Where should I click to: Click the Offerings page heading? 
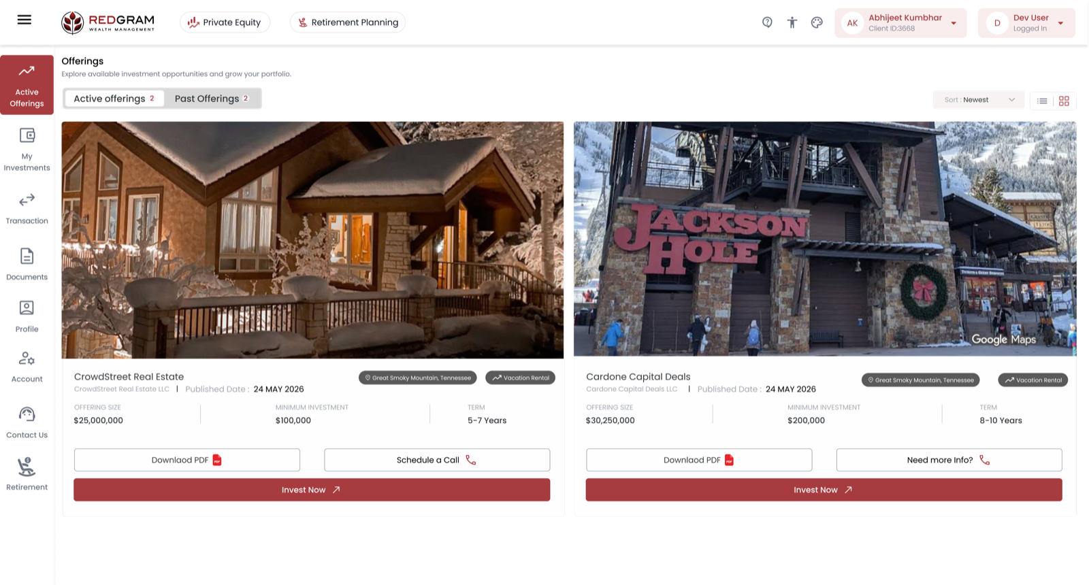coord(82,61)
